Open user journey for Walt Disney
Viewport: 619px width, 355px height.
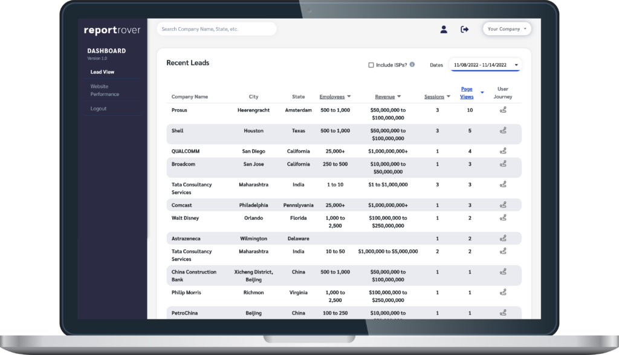point(503,218)
